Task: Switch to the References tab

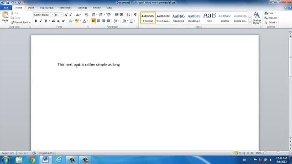Action: pos(65,8)
